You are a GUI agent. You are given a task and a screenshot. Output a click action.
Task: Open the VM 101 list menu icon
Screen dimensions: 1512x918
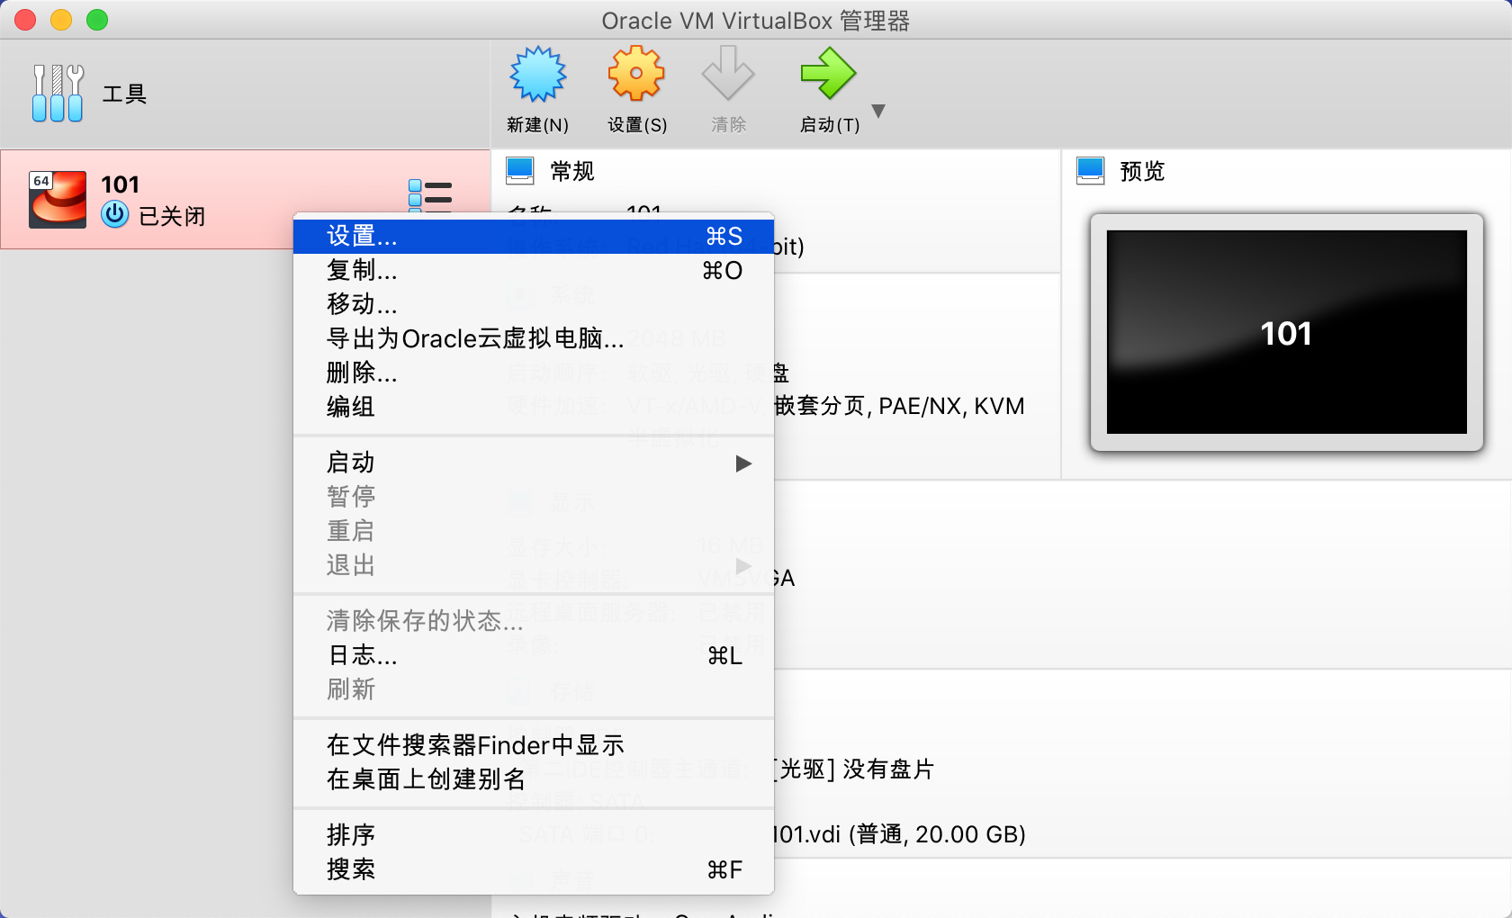pos(430,195)
